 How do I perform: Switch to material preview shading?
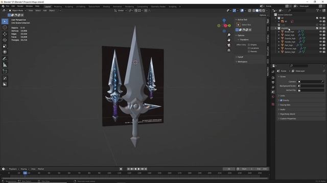point(260,11)
